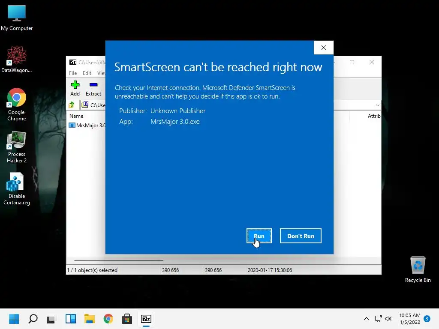
Task: Expand the 7-Zip address bar dropdown
Action: click(x=377, y=105)
